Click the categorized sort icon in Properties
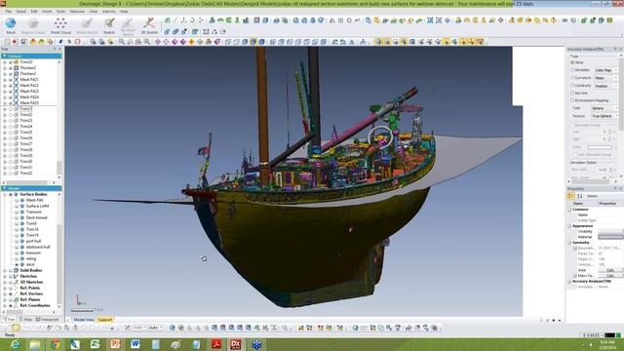This screenshot has height=351, width=624. [x=570, y=196]
